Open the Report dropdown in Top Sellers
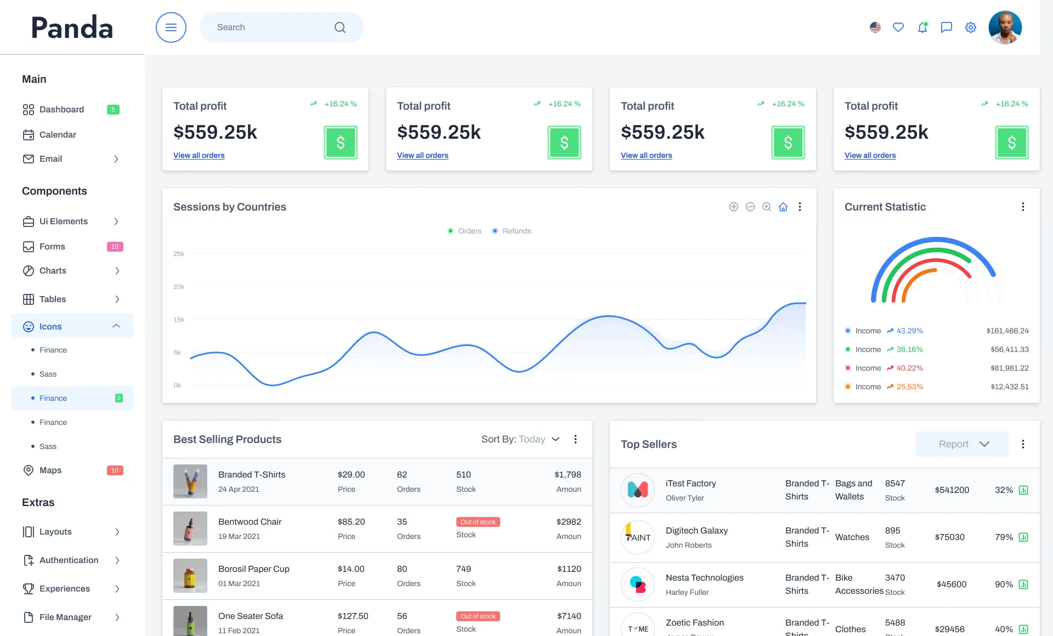Image resolution: width=1053 pixels, height=636 pixels. pos(961,444)
